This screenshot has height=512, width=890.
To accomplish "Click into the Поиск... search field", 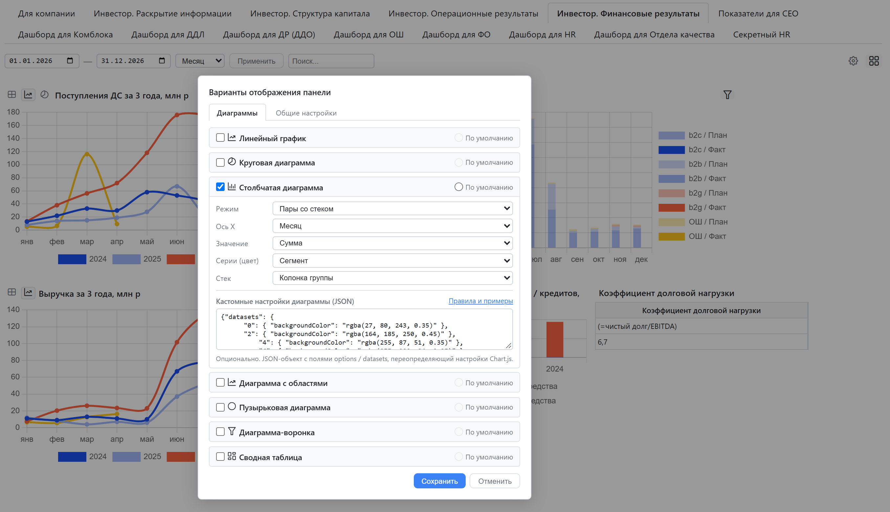I will pyautogui.click(x=331, y=61).
